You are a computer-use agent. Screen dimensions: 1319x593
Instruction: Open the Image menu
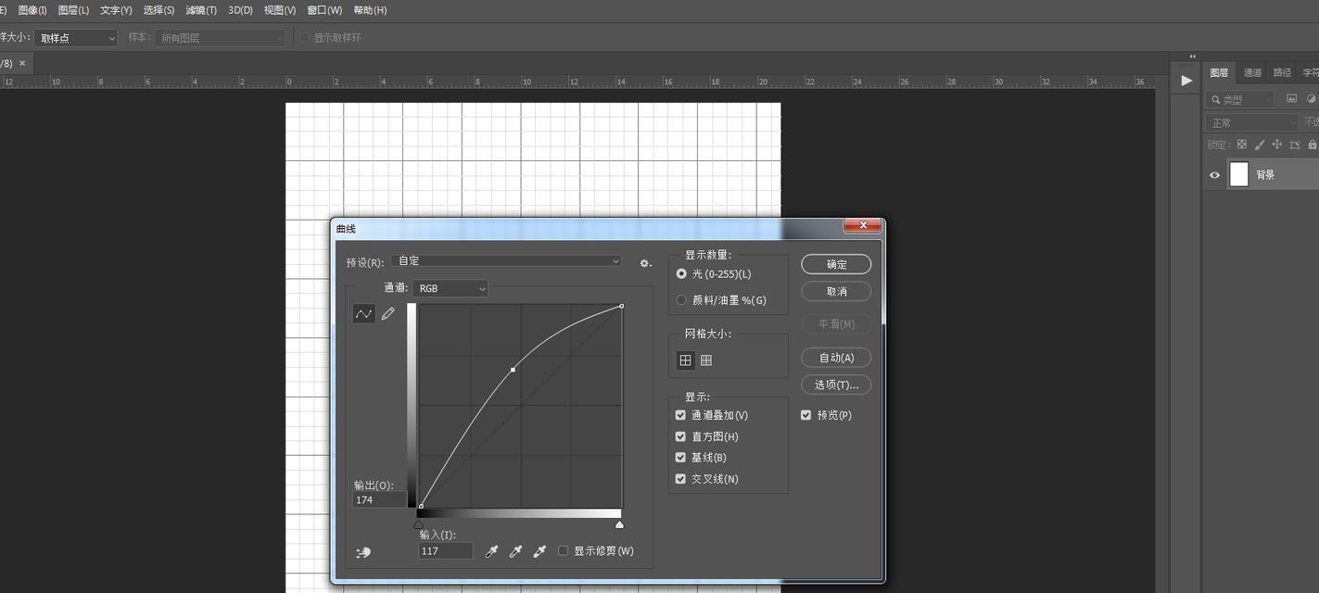coord(32,10)
